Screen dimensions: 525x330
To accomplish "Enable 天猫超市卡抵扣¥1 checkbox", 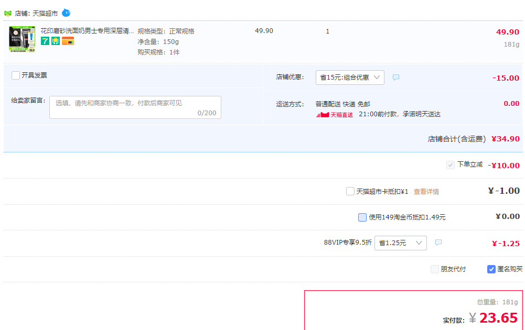I will click(x=350, y=191).
